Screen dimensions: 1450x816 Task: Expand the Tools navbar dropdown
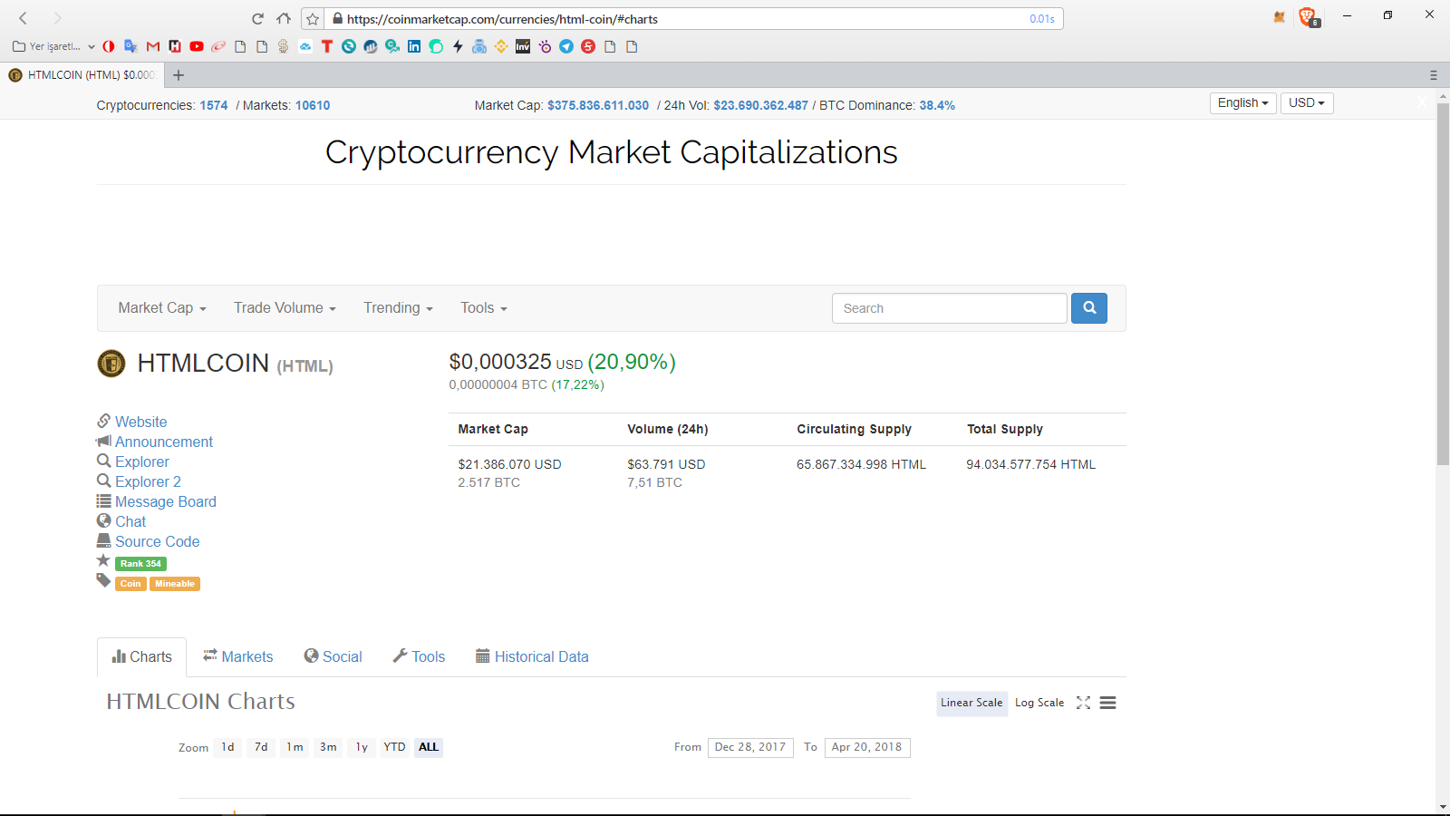(483, 308)
